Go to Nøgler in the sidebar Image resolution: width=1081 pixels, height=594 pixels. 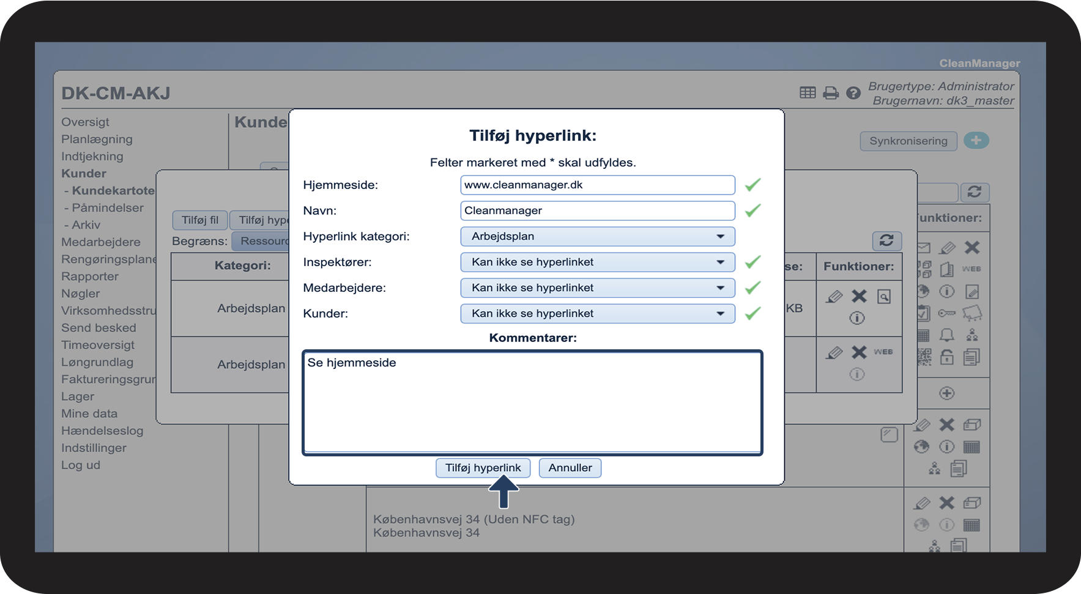[81, 294]
